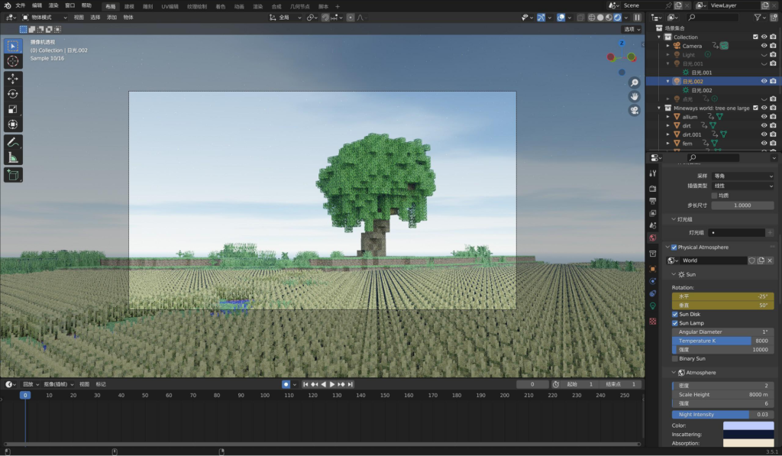Switch to the UV编辑 workspace tab

pyautogui.click(x=170, y=5)
